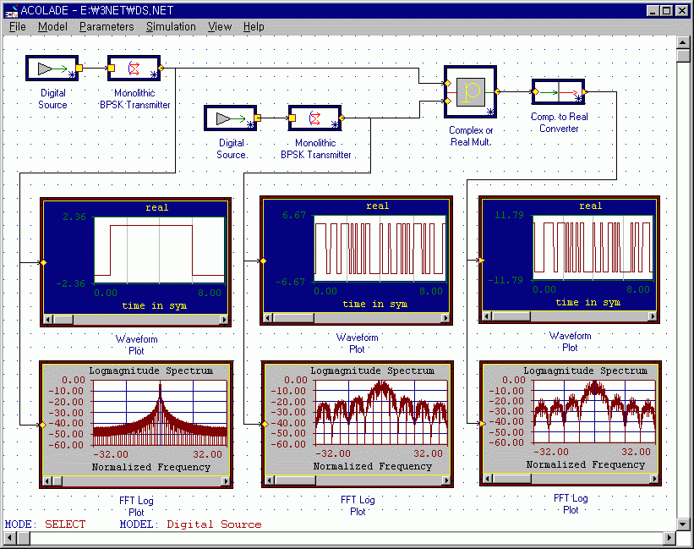
Task: Select the upper-left Monolithic BPSK Transmitter block
Action: pyautogui.click(x=134, y=69)
